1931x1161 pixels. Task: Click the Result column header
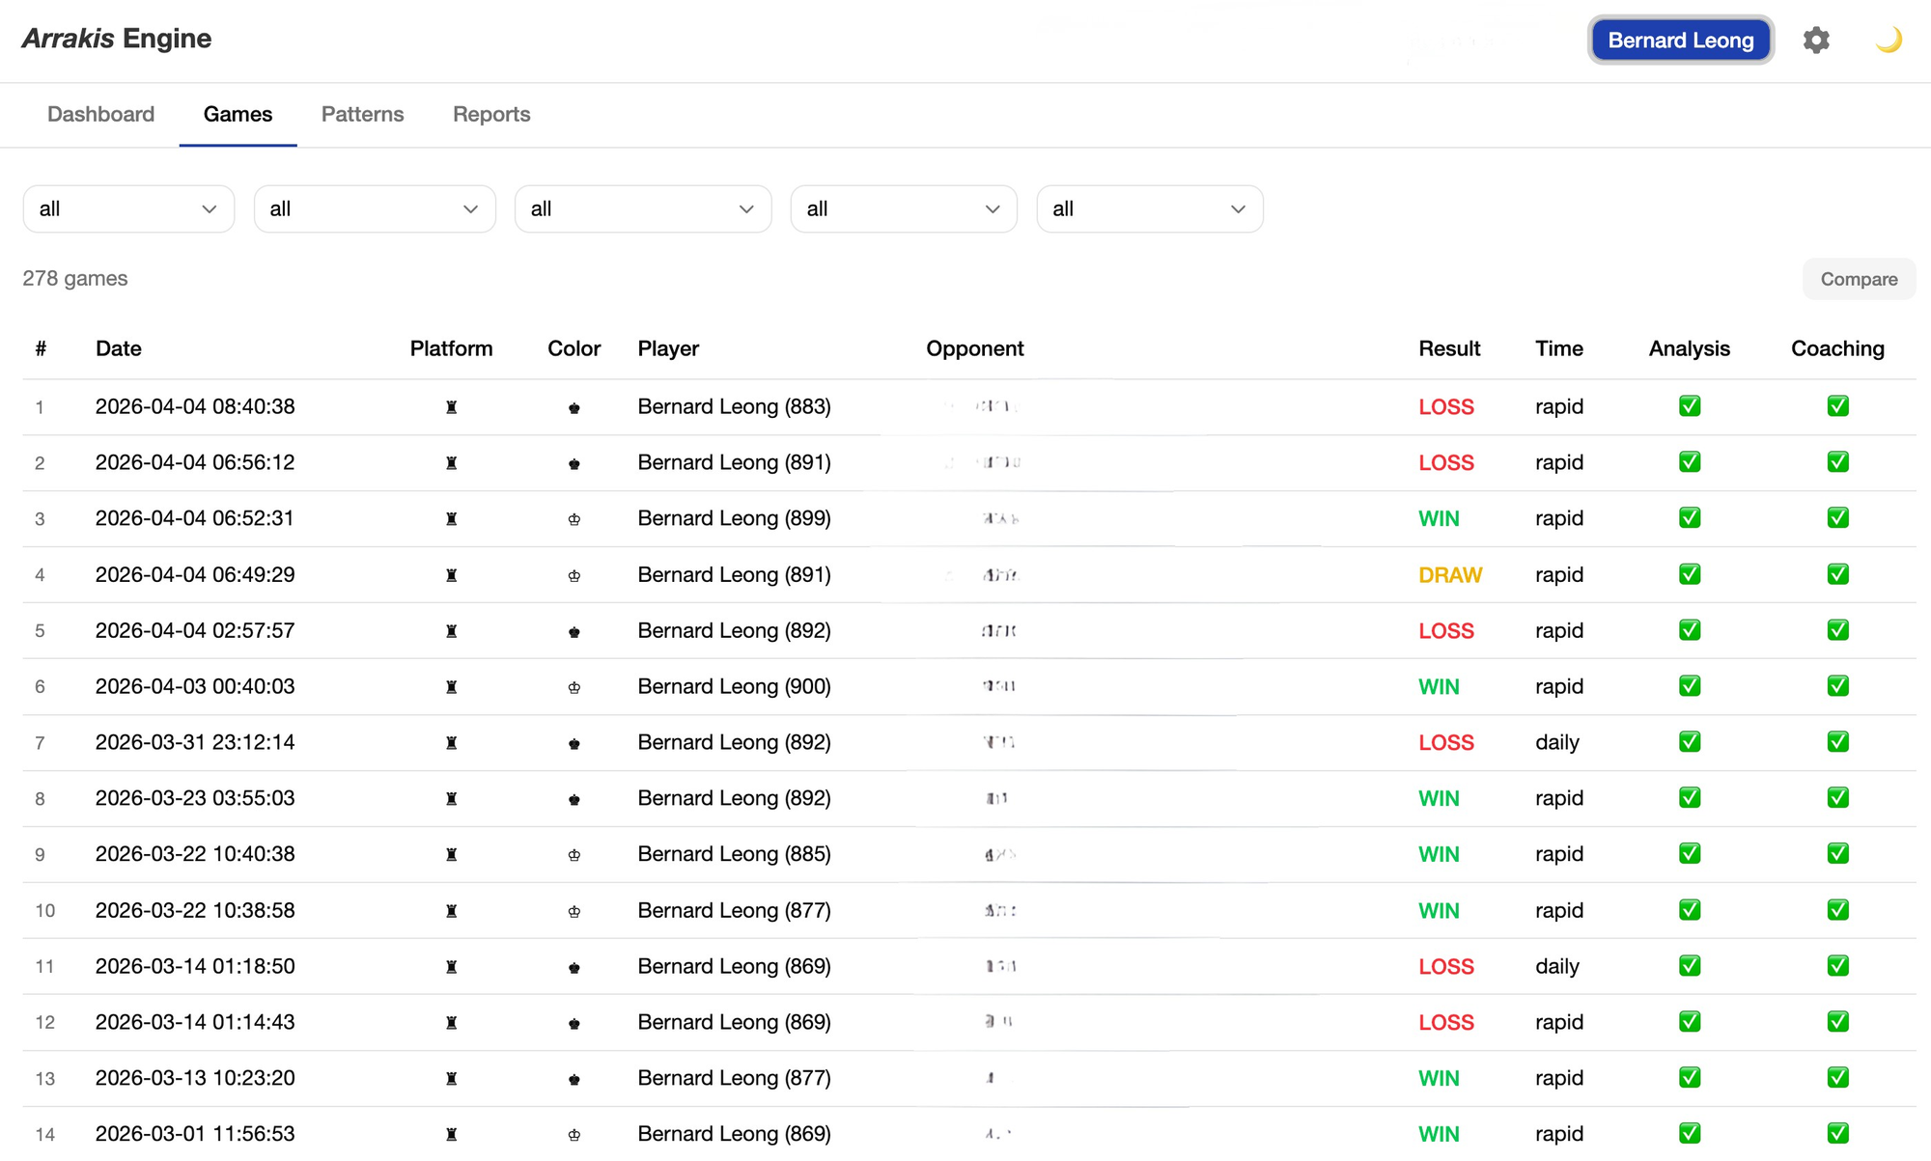(x=1448, y=348)
